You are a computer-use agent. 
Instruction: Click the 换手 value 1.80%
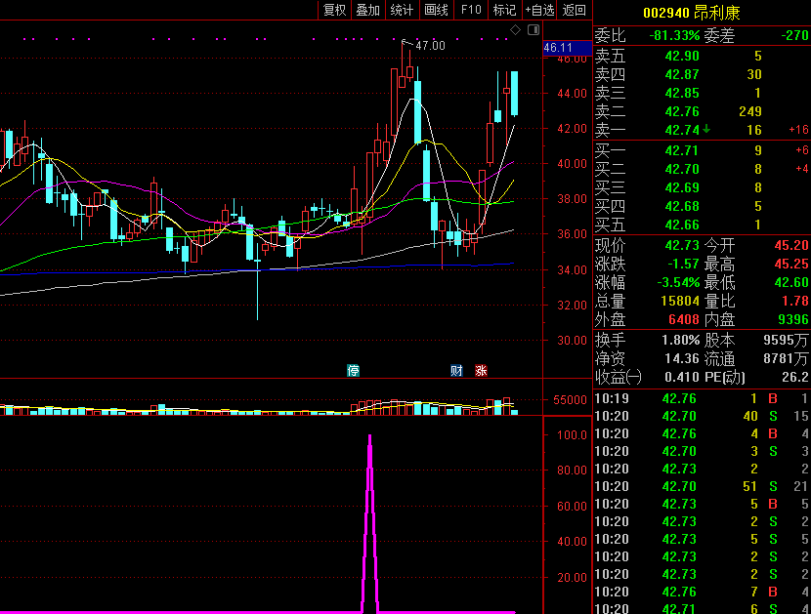click(681, 340)
